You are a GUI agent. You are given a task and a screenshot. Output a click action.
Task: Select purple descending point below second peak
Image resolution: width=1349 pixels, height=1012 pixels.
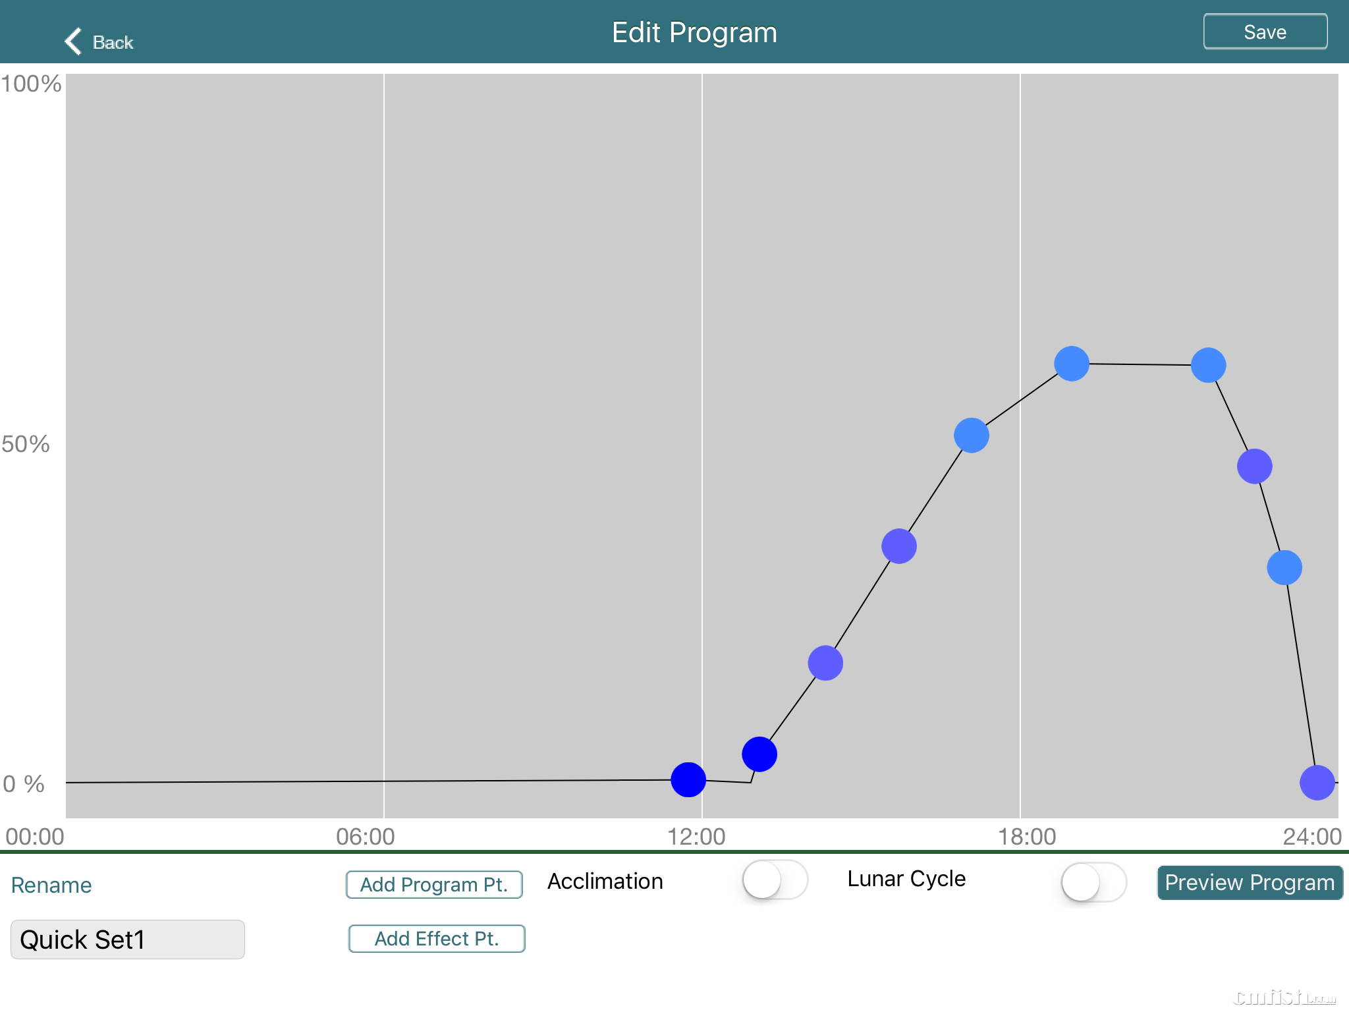tap(1255, 466)
